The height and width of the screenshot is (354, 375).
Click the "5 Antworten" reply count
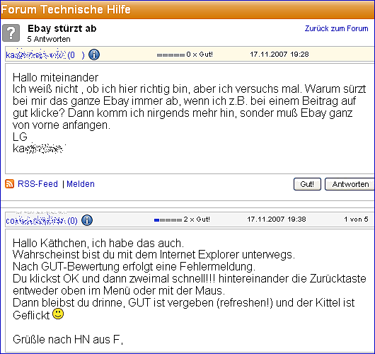[49, 39]
